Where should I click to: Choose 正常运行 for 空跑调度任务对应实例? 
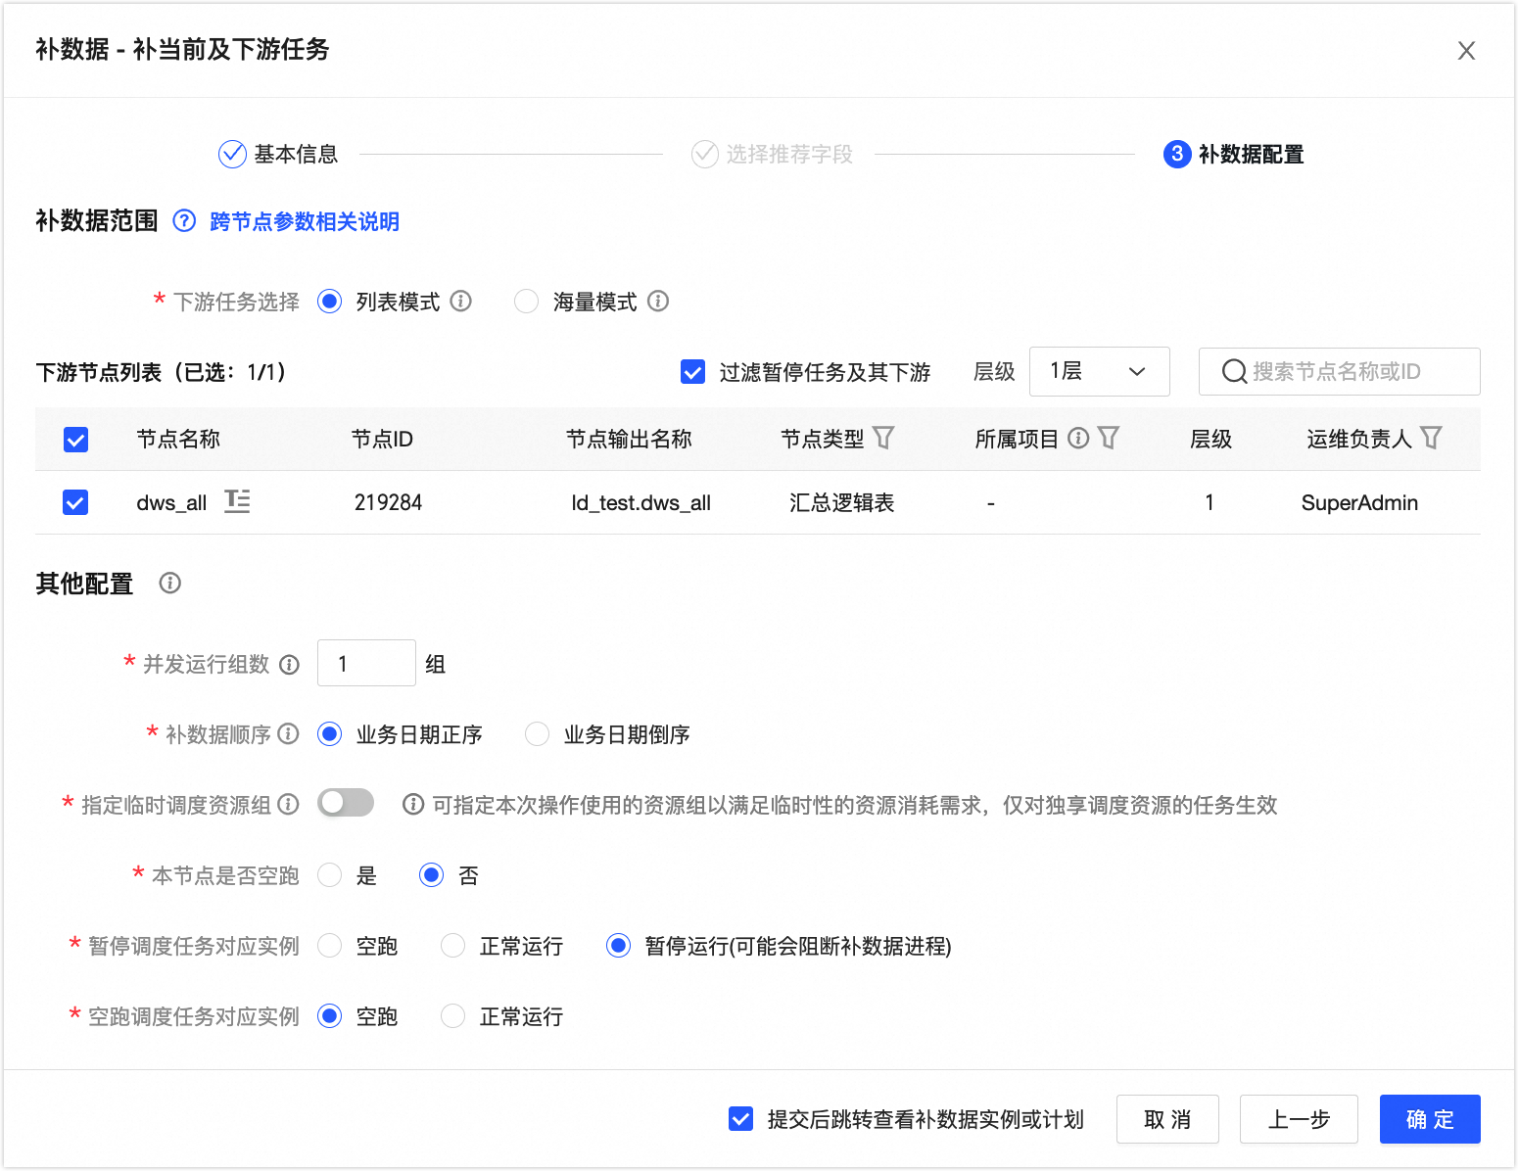pos(453,1015)
